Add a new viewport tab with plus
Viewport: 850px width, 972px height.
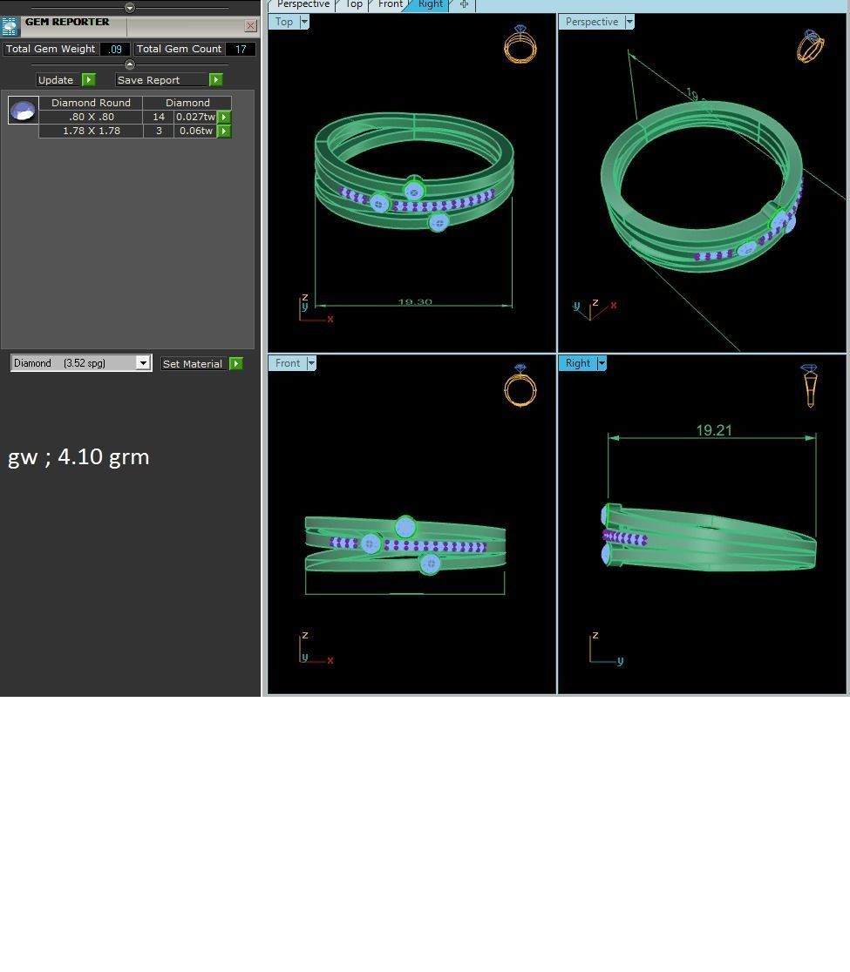(464, 4)
